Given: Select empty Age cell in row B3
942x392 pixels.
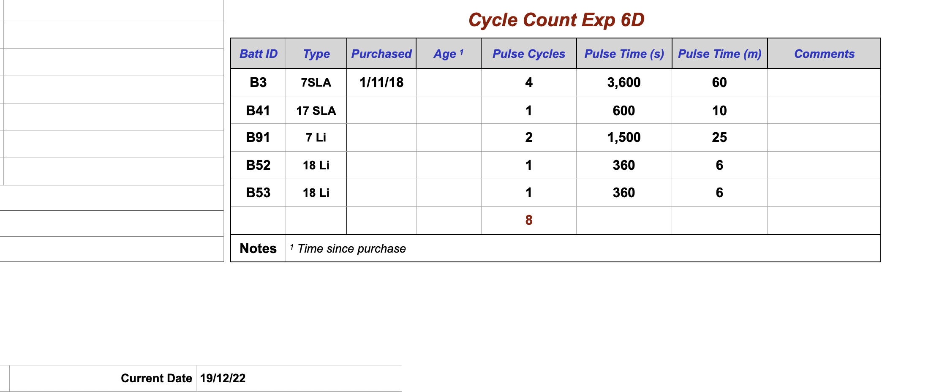Looking at the screenshot, I should [449, 82].
